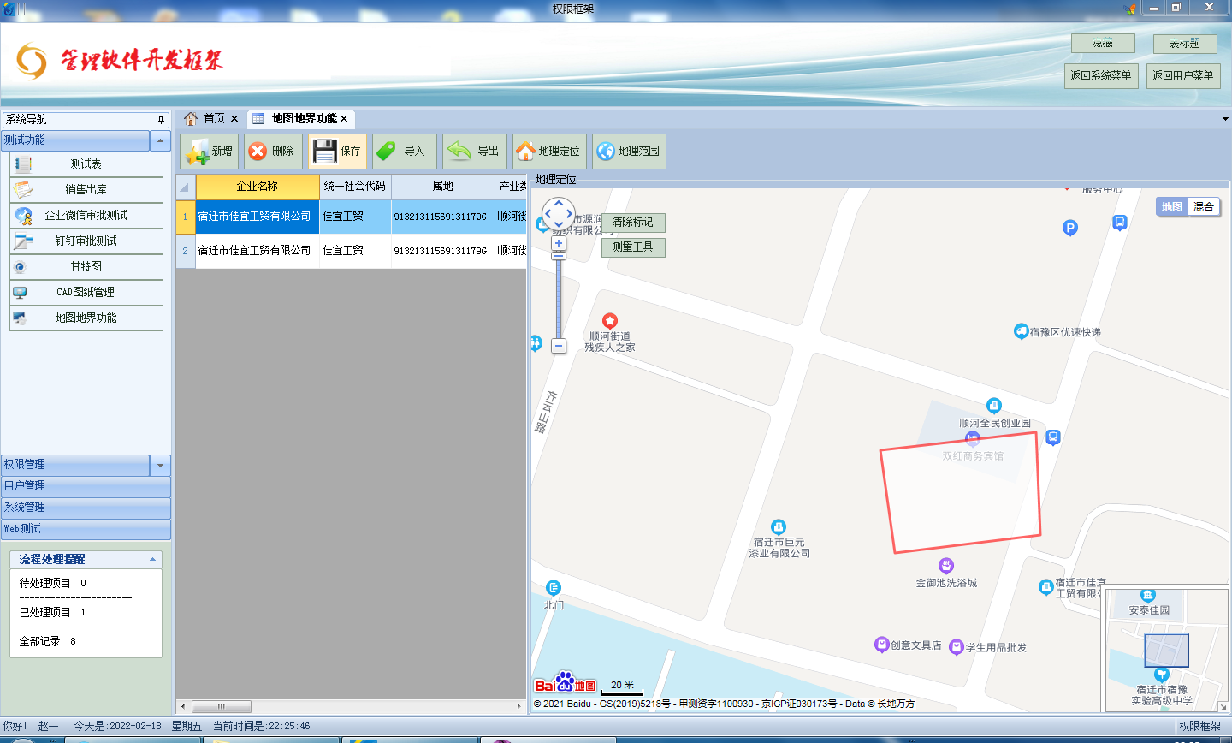The height and width of the screenshot is (743, 1232).
Task: Switch to the 首页 tab
Action: click(213, 119)
